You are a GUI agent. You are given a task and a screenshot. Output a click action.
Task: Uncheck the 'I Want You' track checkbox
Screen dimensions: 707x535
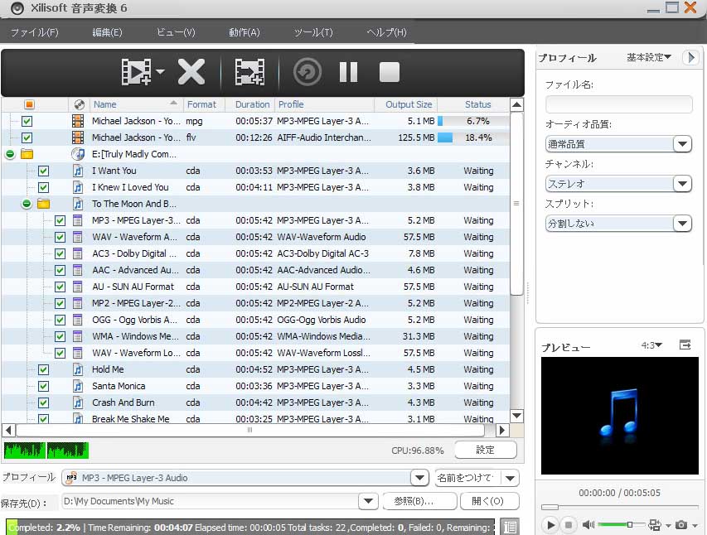click(43, 171)
